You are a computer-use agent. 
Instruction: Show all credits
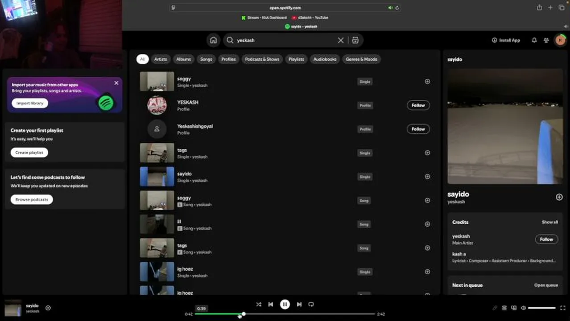click(549, 222)
